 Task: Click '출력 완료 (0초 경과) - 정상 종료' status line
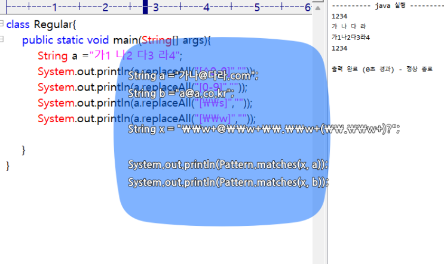coord(382,69)
